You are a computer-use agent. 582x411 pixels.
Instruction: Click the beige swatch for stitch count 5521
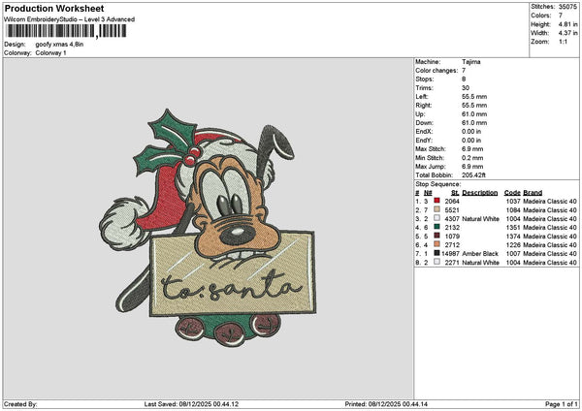click(436, 209)
